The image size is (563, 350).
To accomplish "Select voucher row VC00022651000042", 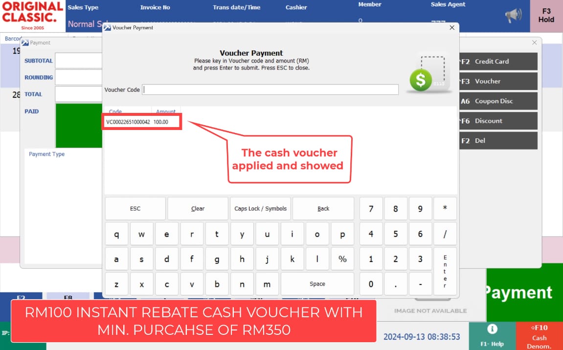I will coord(141,122).
